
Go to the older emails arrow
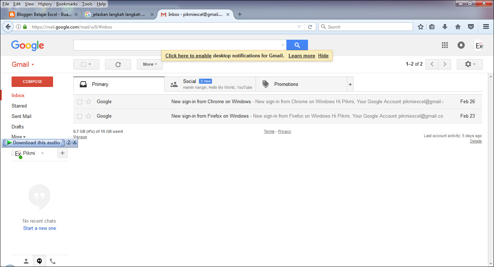coord(445,64)
